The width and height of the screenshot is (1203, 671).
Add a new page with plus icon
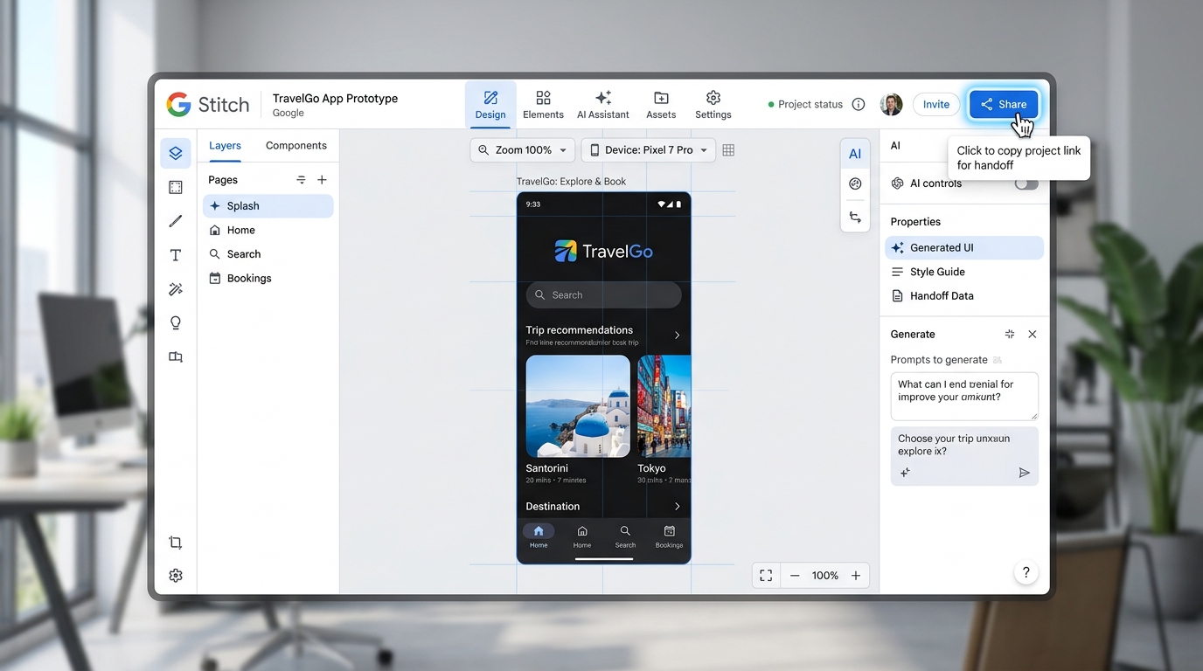(322, 180)
